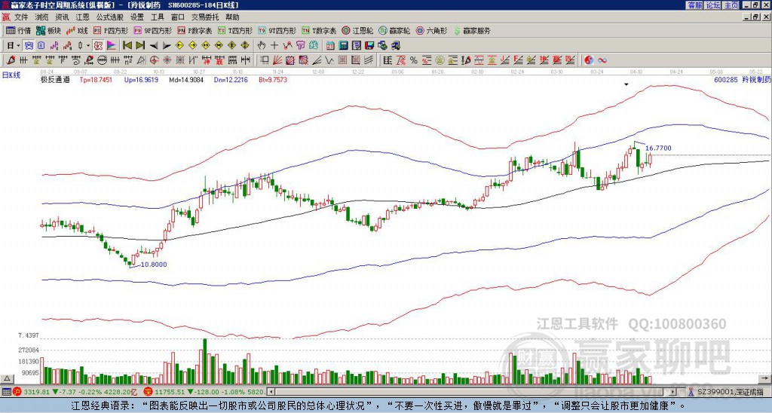Open the calculator icon

pyautogui.click(x=343, y=45)
